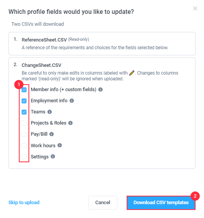Click the Cancel button
The height and width of the screenshot is (218, 204).
pos(103,203)
